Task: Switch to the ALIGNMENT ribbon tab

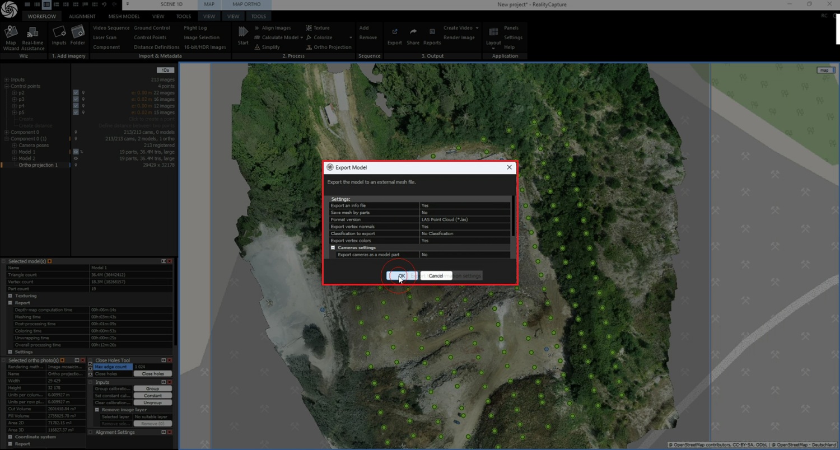Action: pos(82,16)
